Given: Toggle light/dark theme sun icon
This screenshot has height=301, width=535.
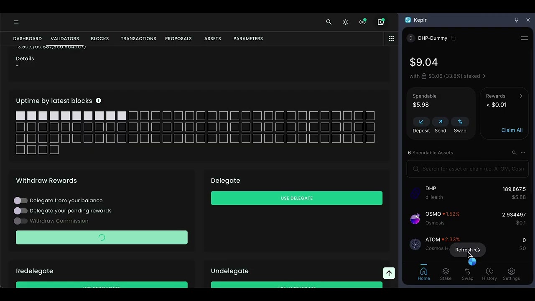Looking at the screenshot, I should click(346, 22).
